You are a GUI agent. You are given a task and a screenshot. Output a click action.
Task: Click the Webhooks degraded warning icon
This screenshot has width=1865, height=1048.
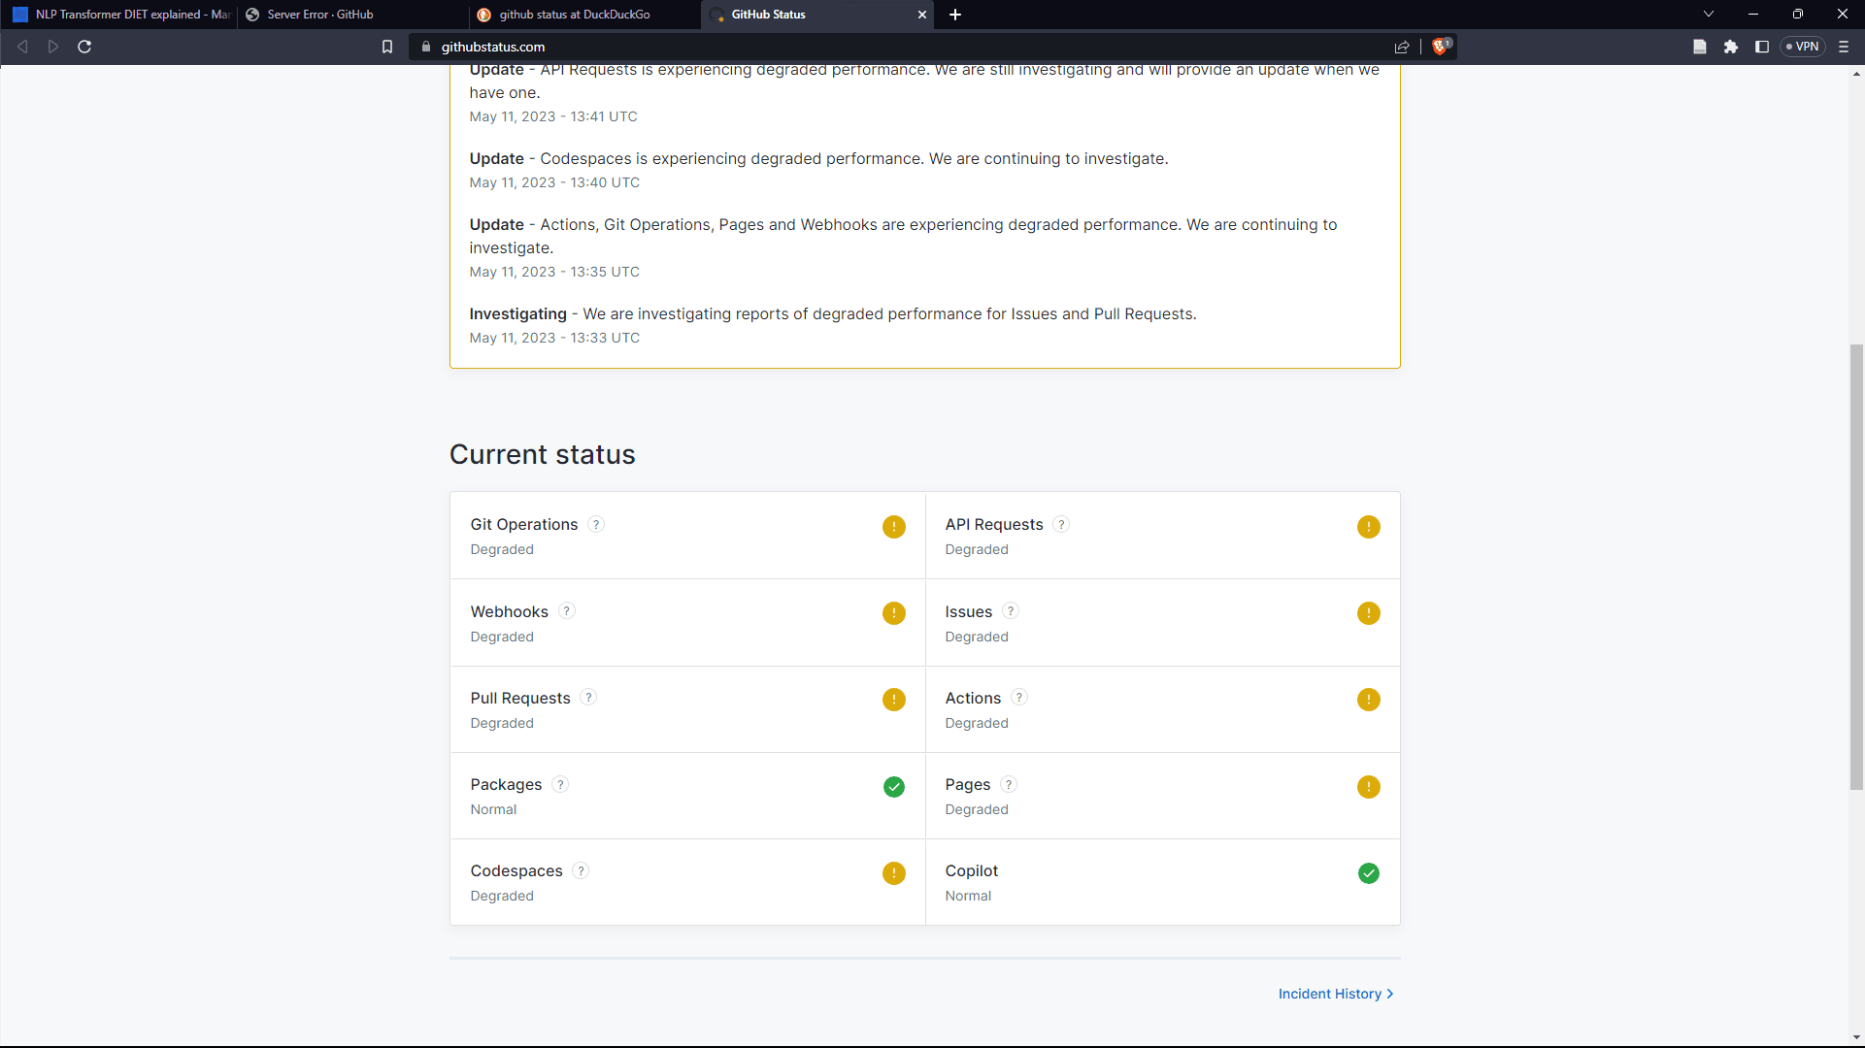pos(894,613)
